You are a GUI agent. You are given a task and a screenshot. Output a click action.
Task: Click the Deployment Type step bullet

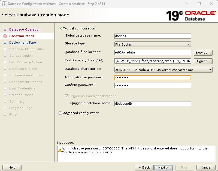pos(5,43)
